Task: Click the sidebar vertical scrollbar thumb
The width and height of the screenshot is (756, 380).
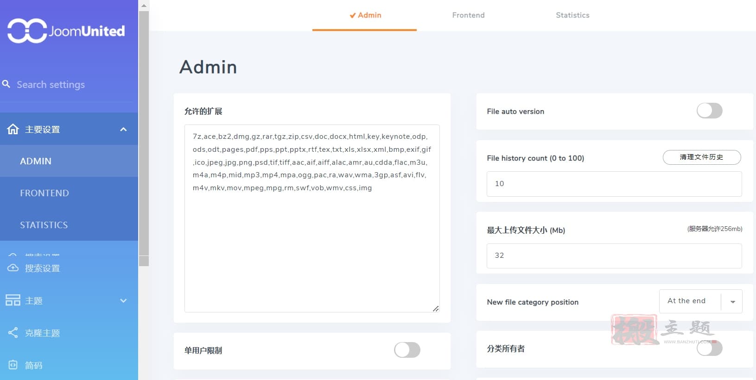Action: [x=144, y=138]
